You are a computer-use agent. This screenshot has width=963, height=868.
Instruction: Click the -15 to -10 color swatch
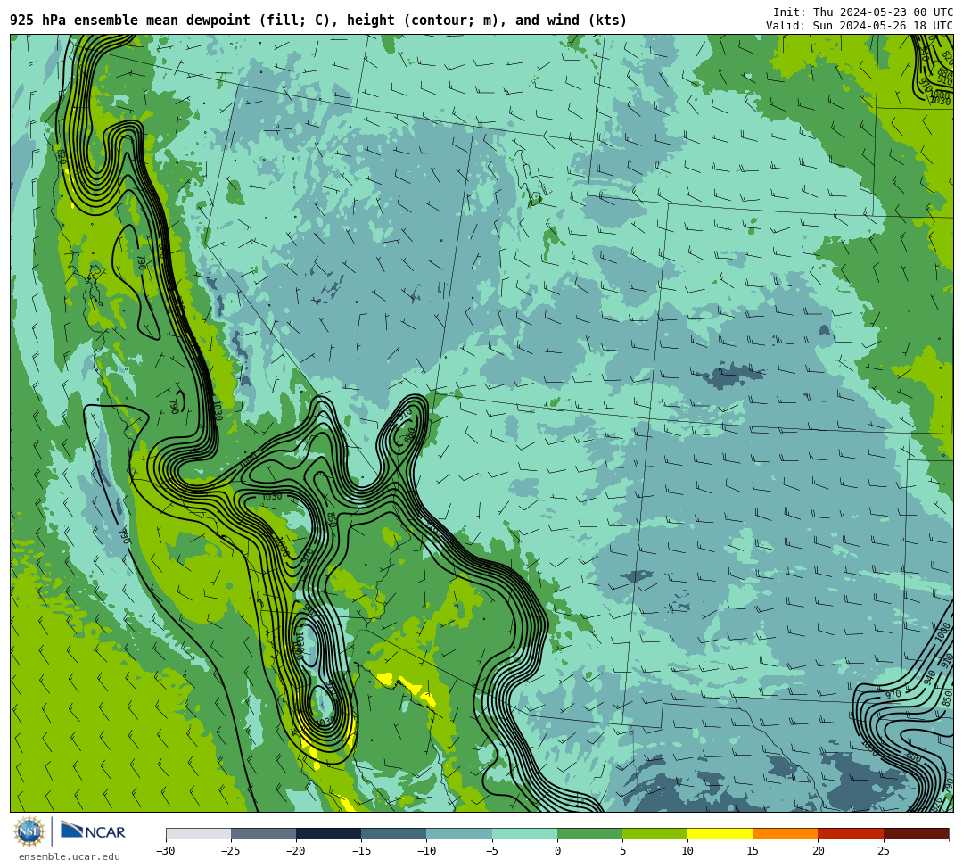pos(394,833)
